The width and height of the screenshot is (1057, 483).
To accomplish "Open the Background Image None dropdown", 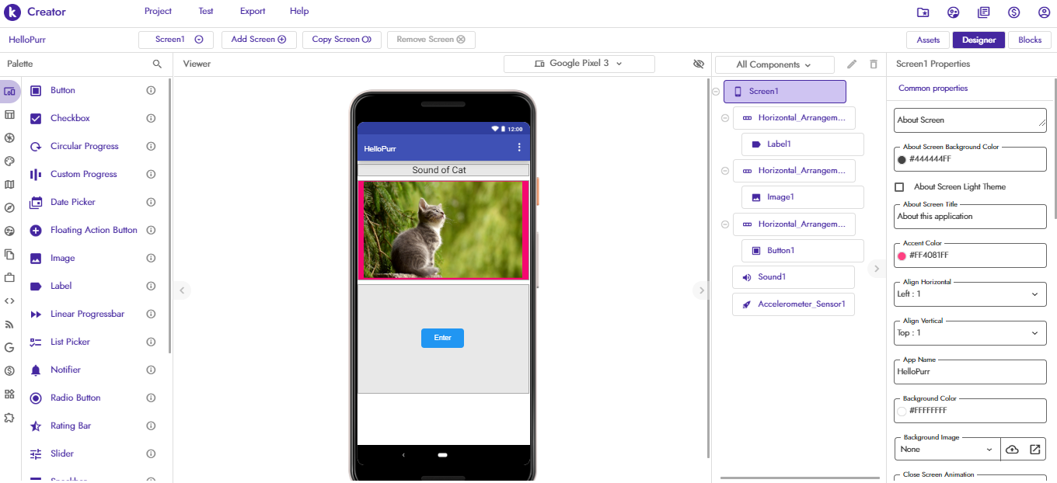I will (x=947, y=449).
